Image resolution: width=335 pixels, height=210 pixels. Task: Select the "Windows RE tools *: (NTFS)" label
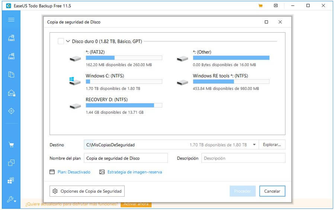tap(220, 76)
